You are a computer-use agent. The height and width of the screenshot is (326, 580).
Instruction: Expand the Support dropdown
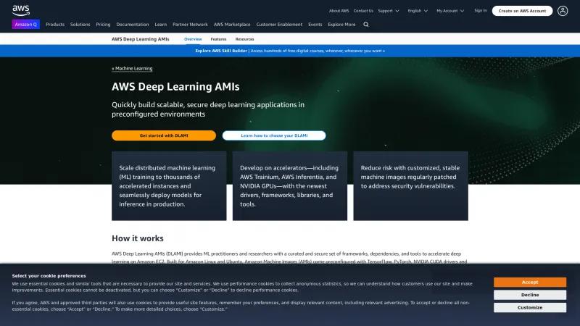tap(389, 11)
